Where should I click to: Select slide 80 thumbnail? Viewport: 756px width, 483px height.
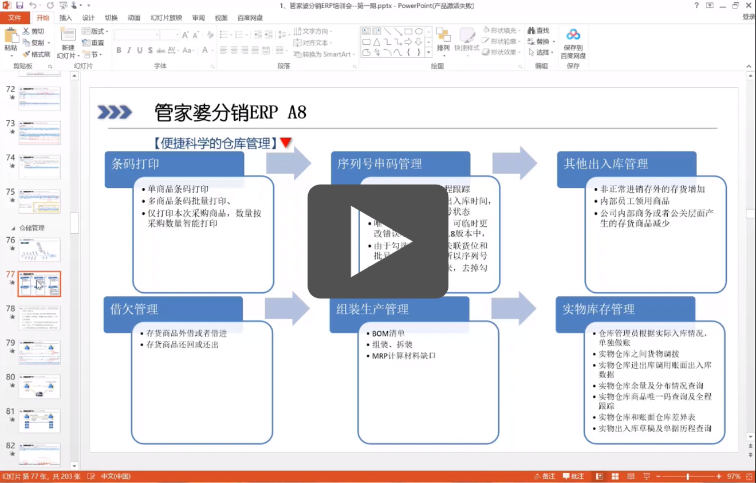(x=39, y=387)
